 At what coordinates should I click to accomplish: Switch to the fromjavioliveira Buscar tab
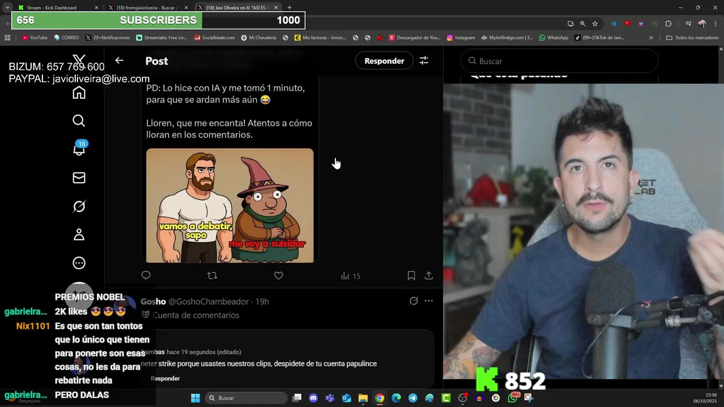tap(148, 7)
